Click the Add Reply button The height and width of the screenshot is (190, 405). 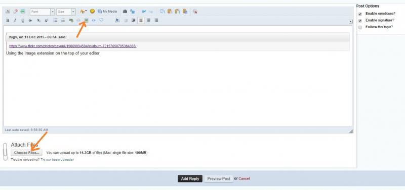click(x=190, y=179)
